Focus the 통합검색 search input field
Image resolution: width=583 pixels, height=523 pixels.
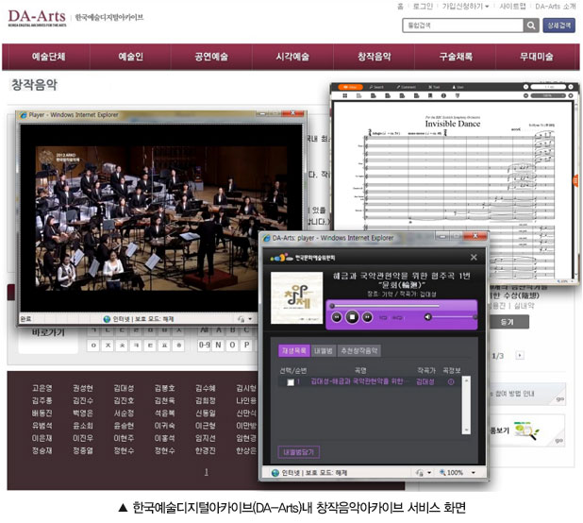point(463,25)
